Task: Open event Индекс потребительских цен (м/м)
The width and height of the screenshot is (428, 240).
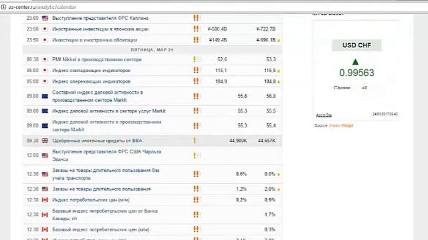Action: [x=91, y=200]
